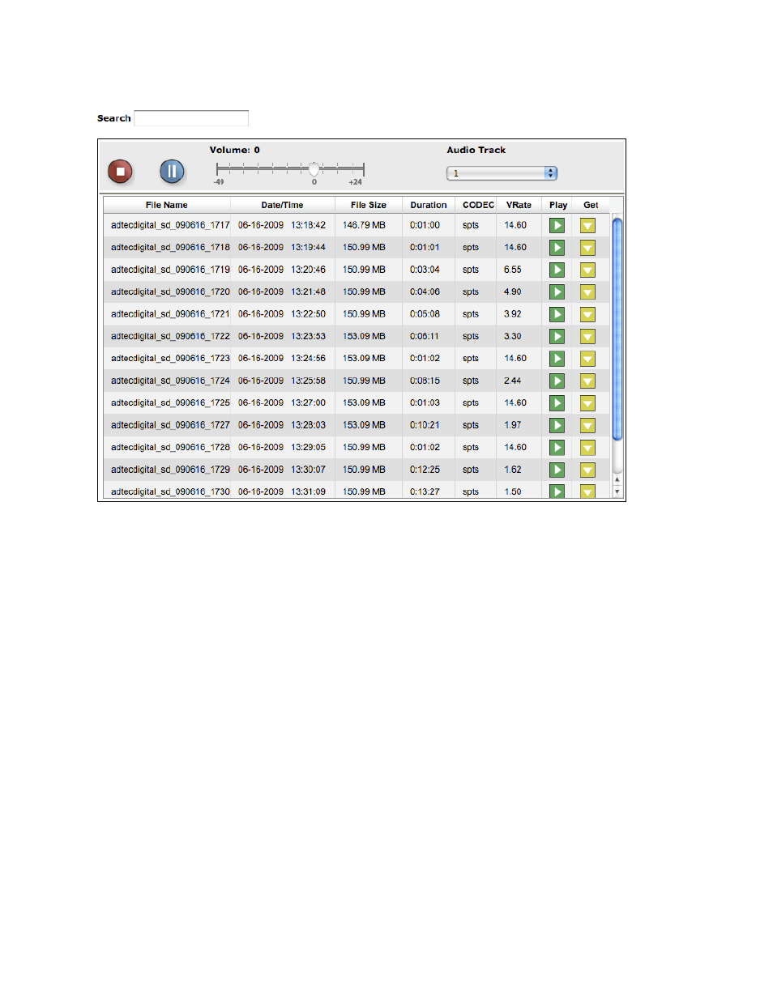Get (download) file adtecdigital_sd_090616_1717

coord(588,226)
